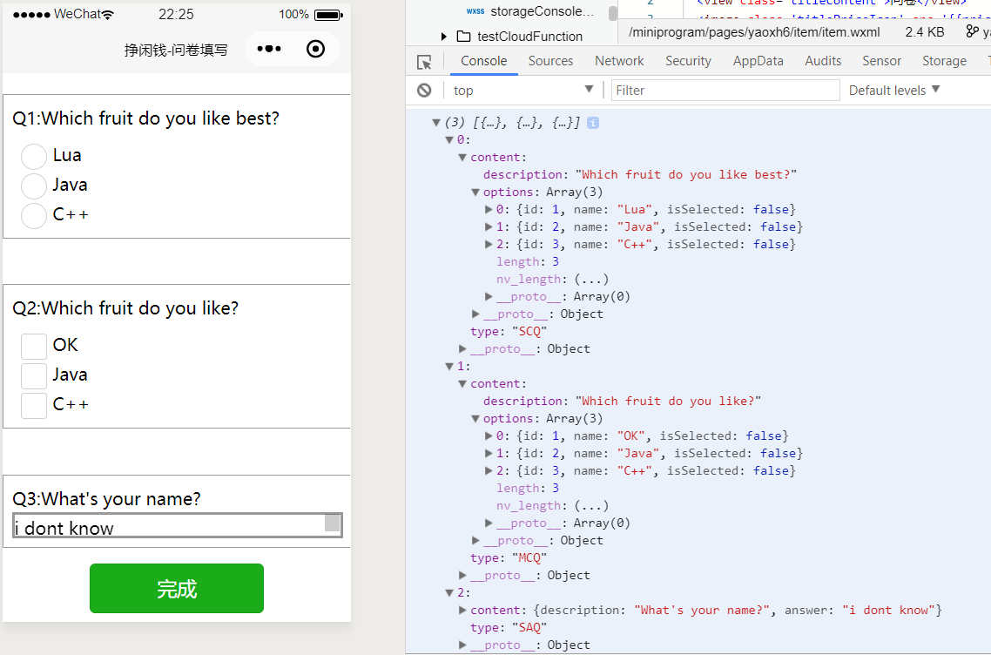The width and height of the screenshot is (991, 655).
Task: Check the C++ checkbox in Q2
Action: pyautogui.click(x=34, y=405)
